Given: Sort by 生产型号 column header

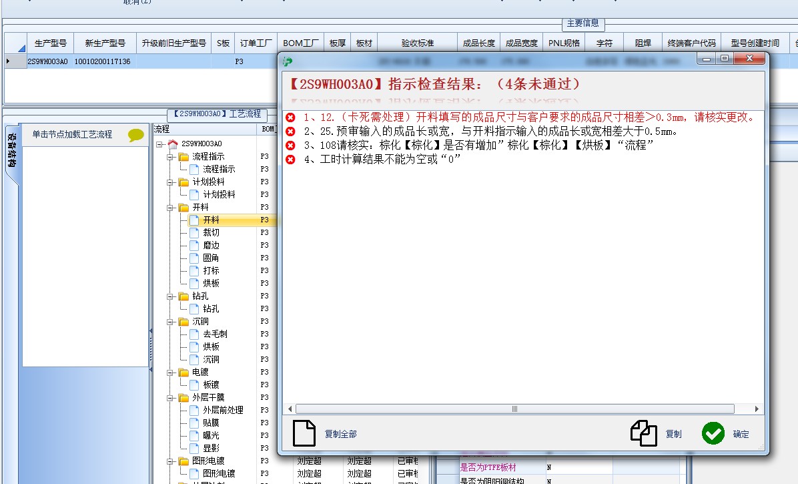Looking at the screenshot, I should pos(51,43).
